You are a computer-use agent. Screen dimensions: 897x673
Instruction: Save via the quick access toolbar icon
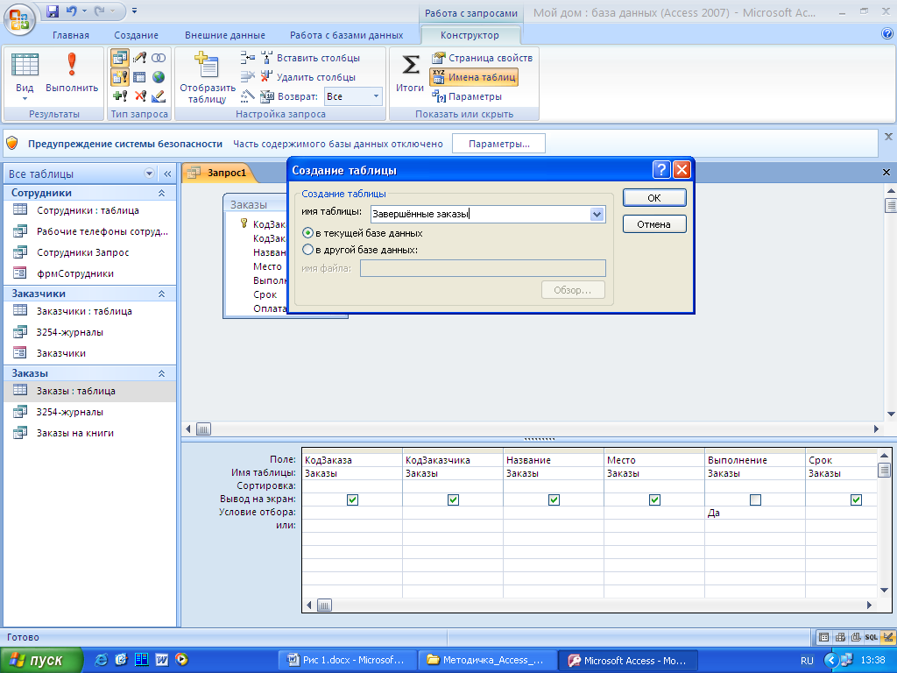[x=53, y=11]
